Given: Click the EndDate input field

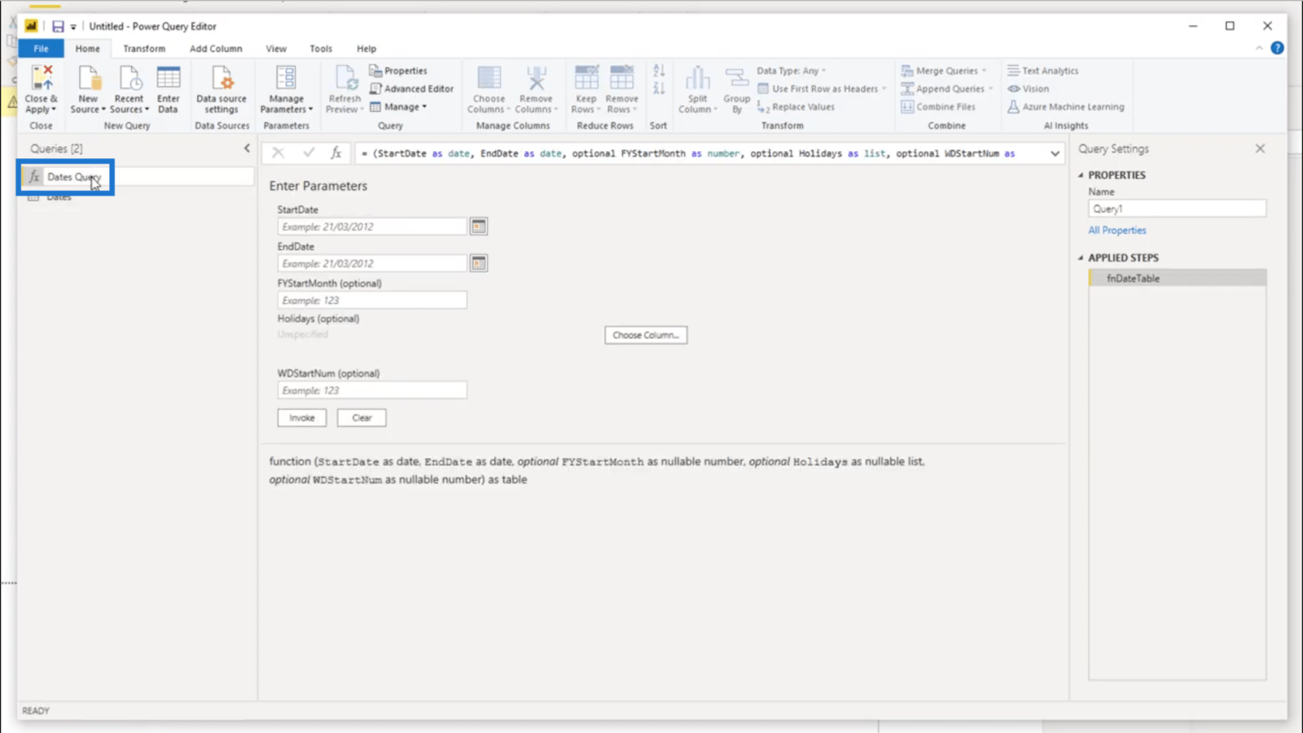Looking at the screenshot, I should (x=372, y=263).
